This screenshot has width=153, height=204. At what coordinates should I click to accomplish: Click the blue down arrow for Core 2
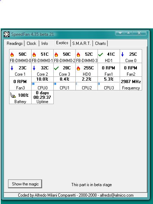34,68
